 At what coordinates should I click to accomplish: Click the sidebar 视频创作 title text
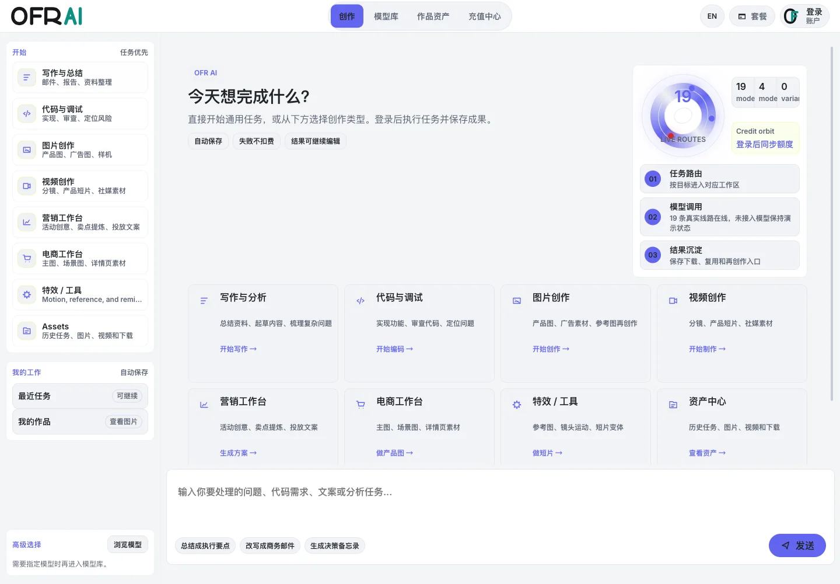pos(58,181)
